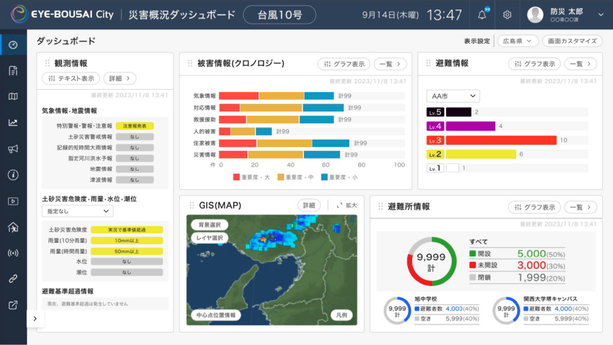Click 背景選択 on the map
This screenshot has width=613, height=345.
(x=210, y=225)
